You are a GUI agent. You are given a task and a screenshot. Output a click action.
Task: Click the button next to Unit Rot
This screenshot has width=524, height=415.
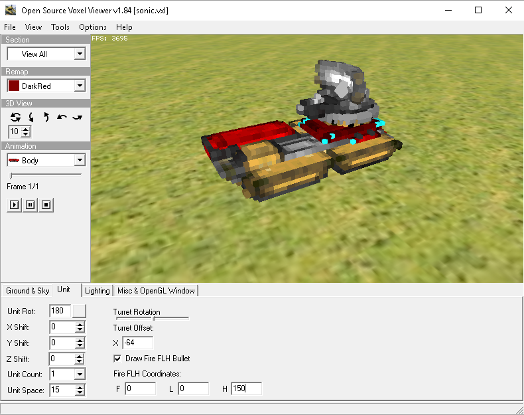coord(79,311)
